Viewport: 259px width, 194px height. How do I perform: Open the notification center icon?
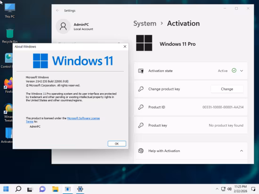point(253,189)
